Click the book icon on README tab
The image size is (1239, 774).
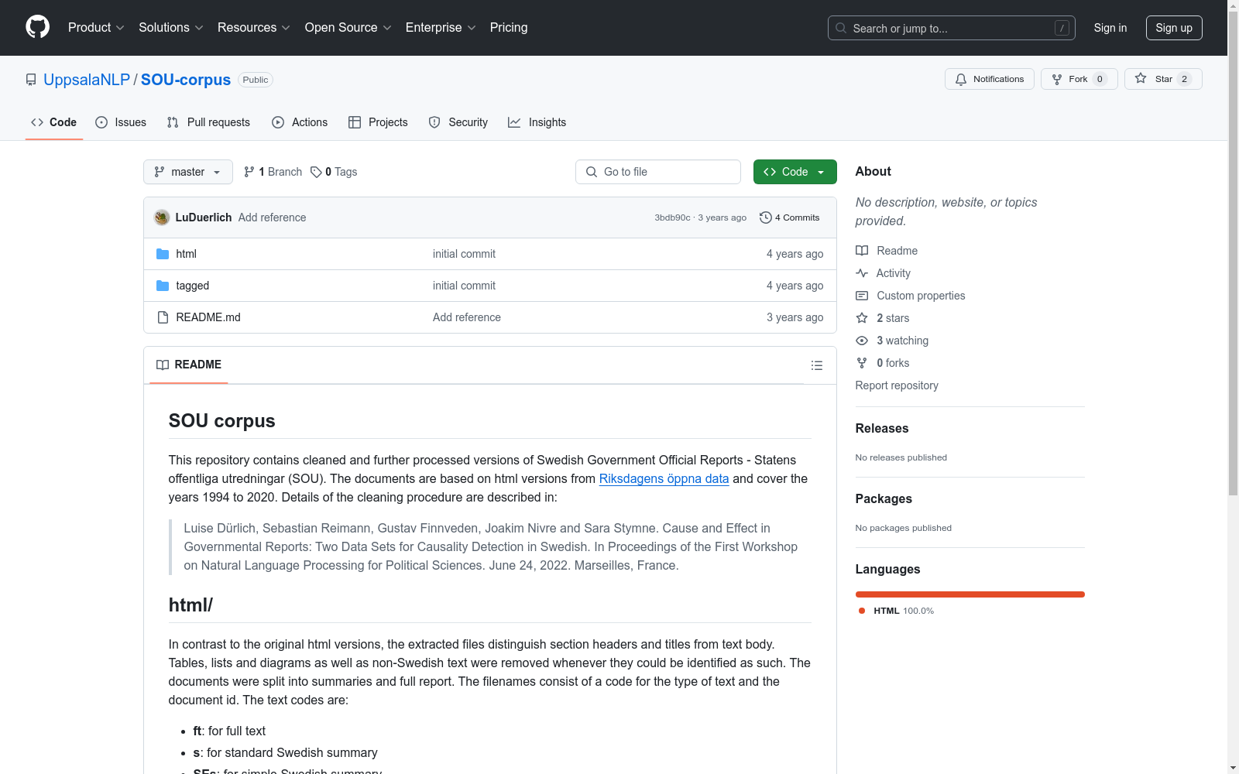tap(163, 365)
